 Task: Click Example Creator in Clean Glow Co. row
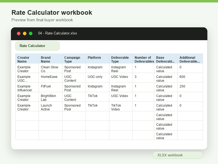[x=27, y=68]
